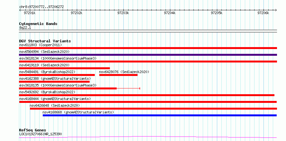This screenshot has width=286, height=141.
Task: Click the red nsv5492692 variant bar
Action: click(147, 95)
